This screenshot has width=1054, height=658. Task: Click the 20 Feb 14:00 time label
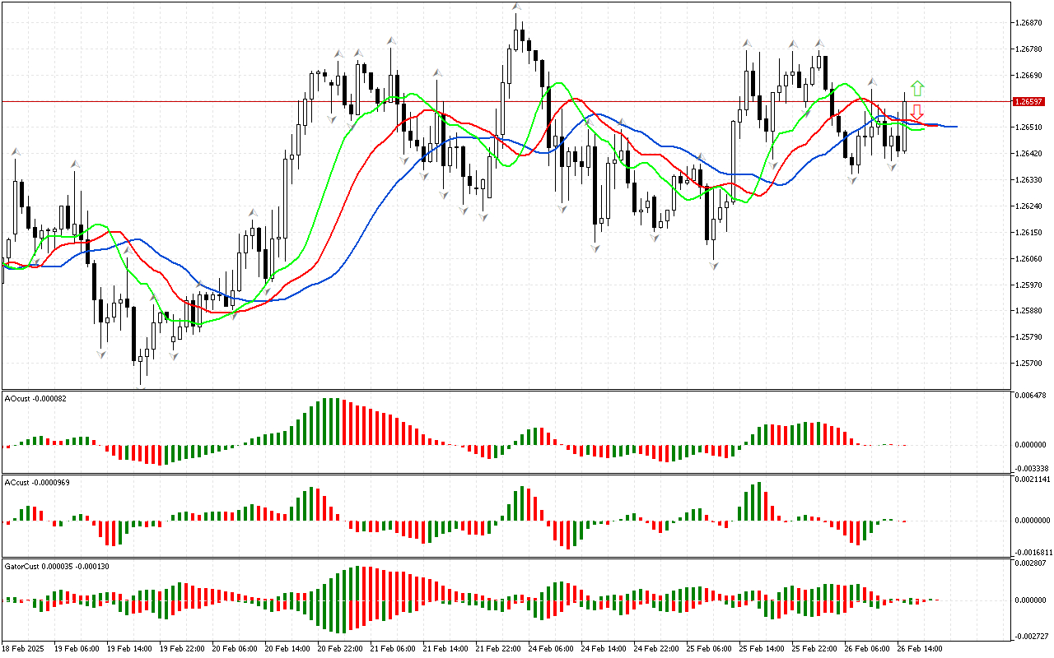(287, 648)
